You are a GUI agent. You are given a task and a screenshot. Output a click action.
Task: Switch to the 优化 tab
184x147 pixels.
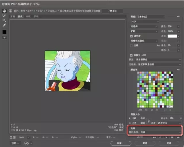pos(20,16)
